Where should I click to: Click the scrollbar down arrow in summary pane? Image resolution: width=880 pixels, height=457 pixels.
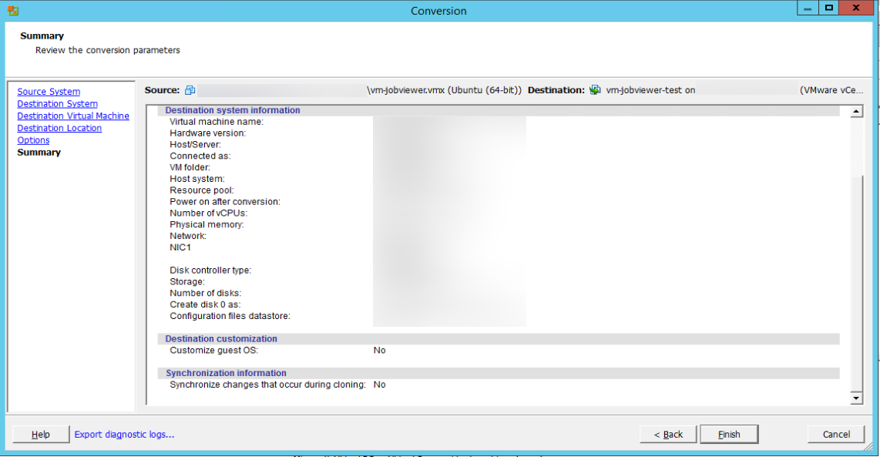coord(856,398)
